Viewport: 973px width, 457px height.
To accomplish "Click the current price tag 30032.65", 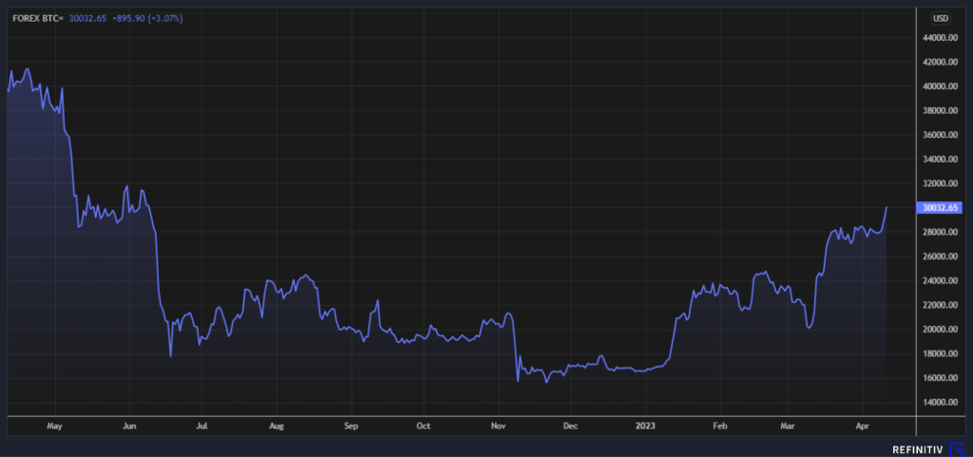I will click(940, 208).
